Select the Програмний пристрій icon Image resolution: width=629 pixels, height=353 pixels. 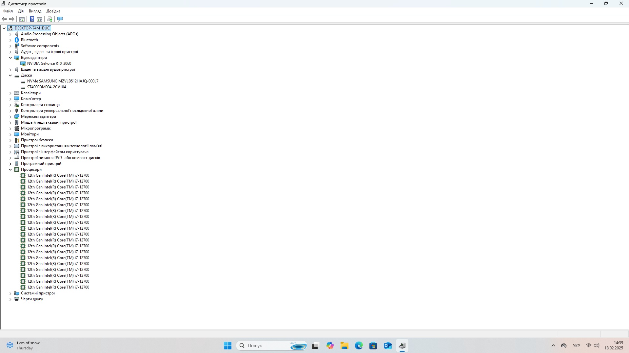tap(17, 164)
